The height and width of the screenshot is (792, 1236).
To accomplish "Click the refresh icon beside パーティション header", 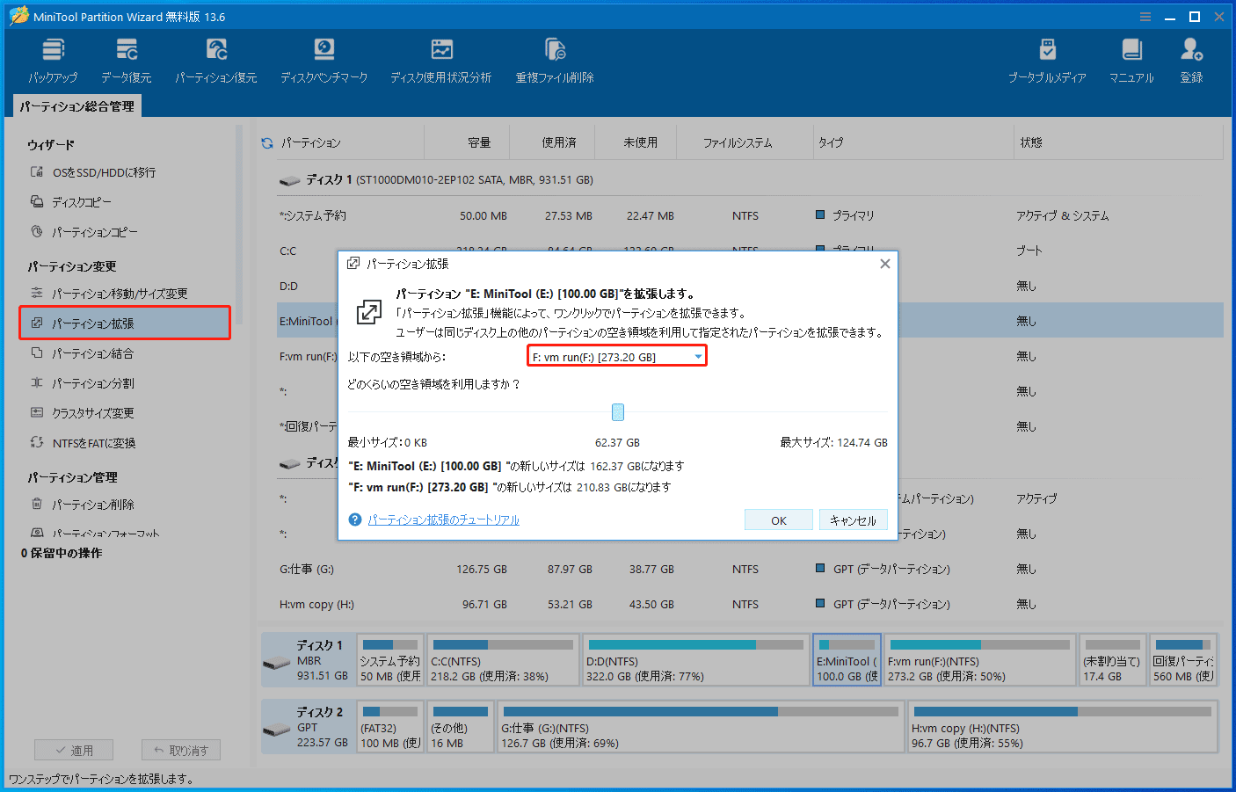I will [267, 142].
